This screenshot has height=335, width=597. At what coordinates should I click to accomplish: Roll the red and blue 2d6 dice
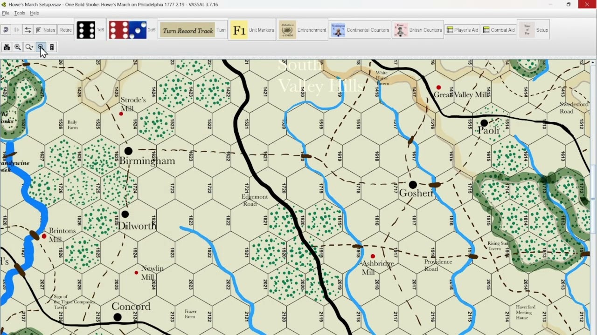pos(132,30)
